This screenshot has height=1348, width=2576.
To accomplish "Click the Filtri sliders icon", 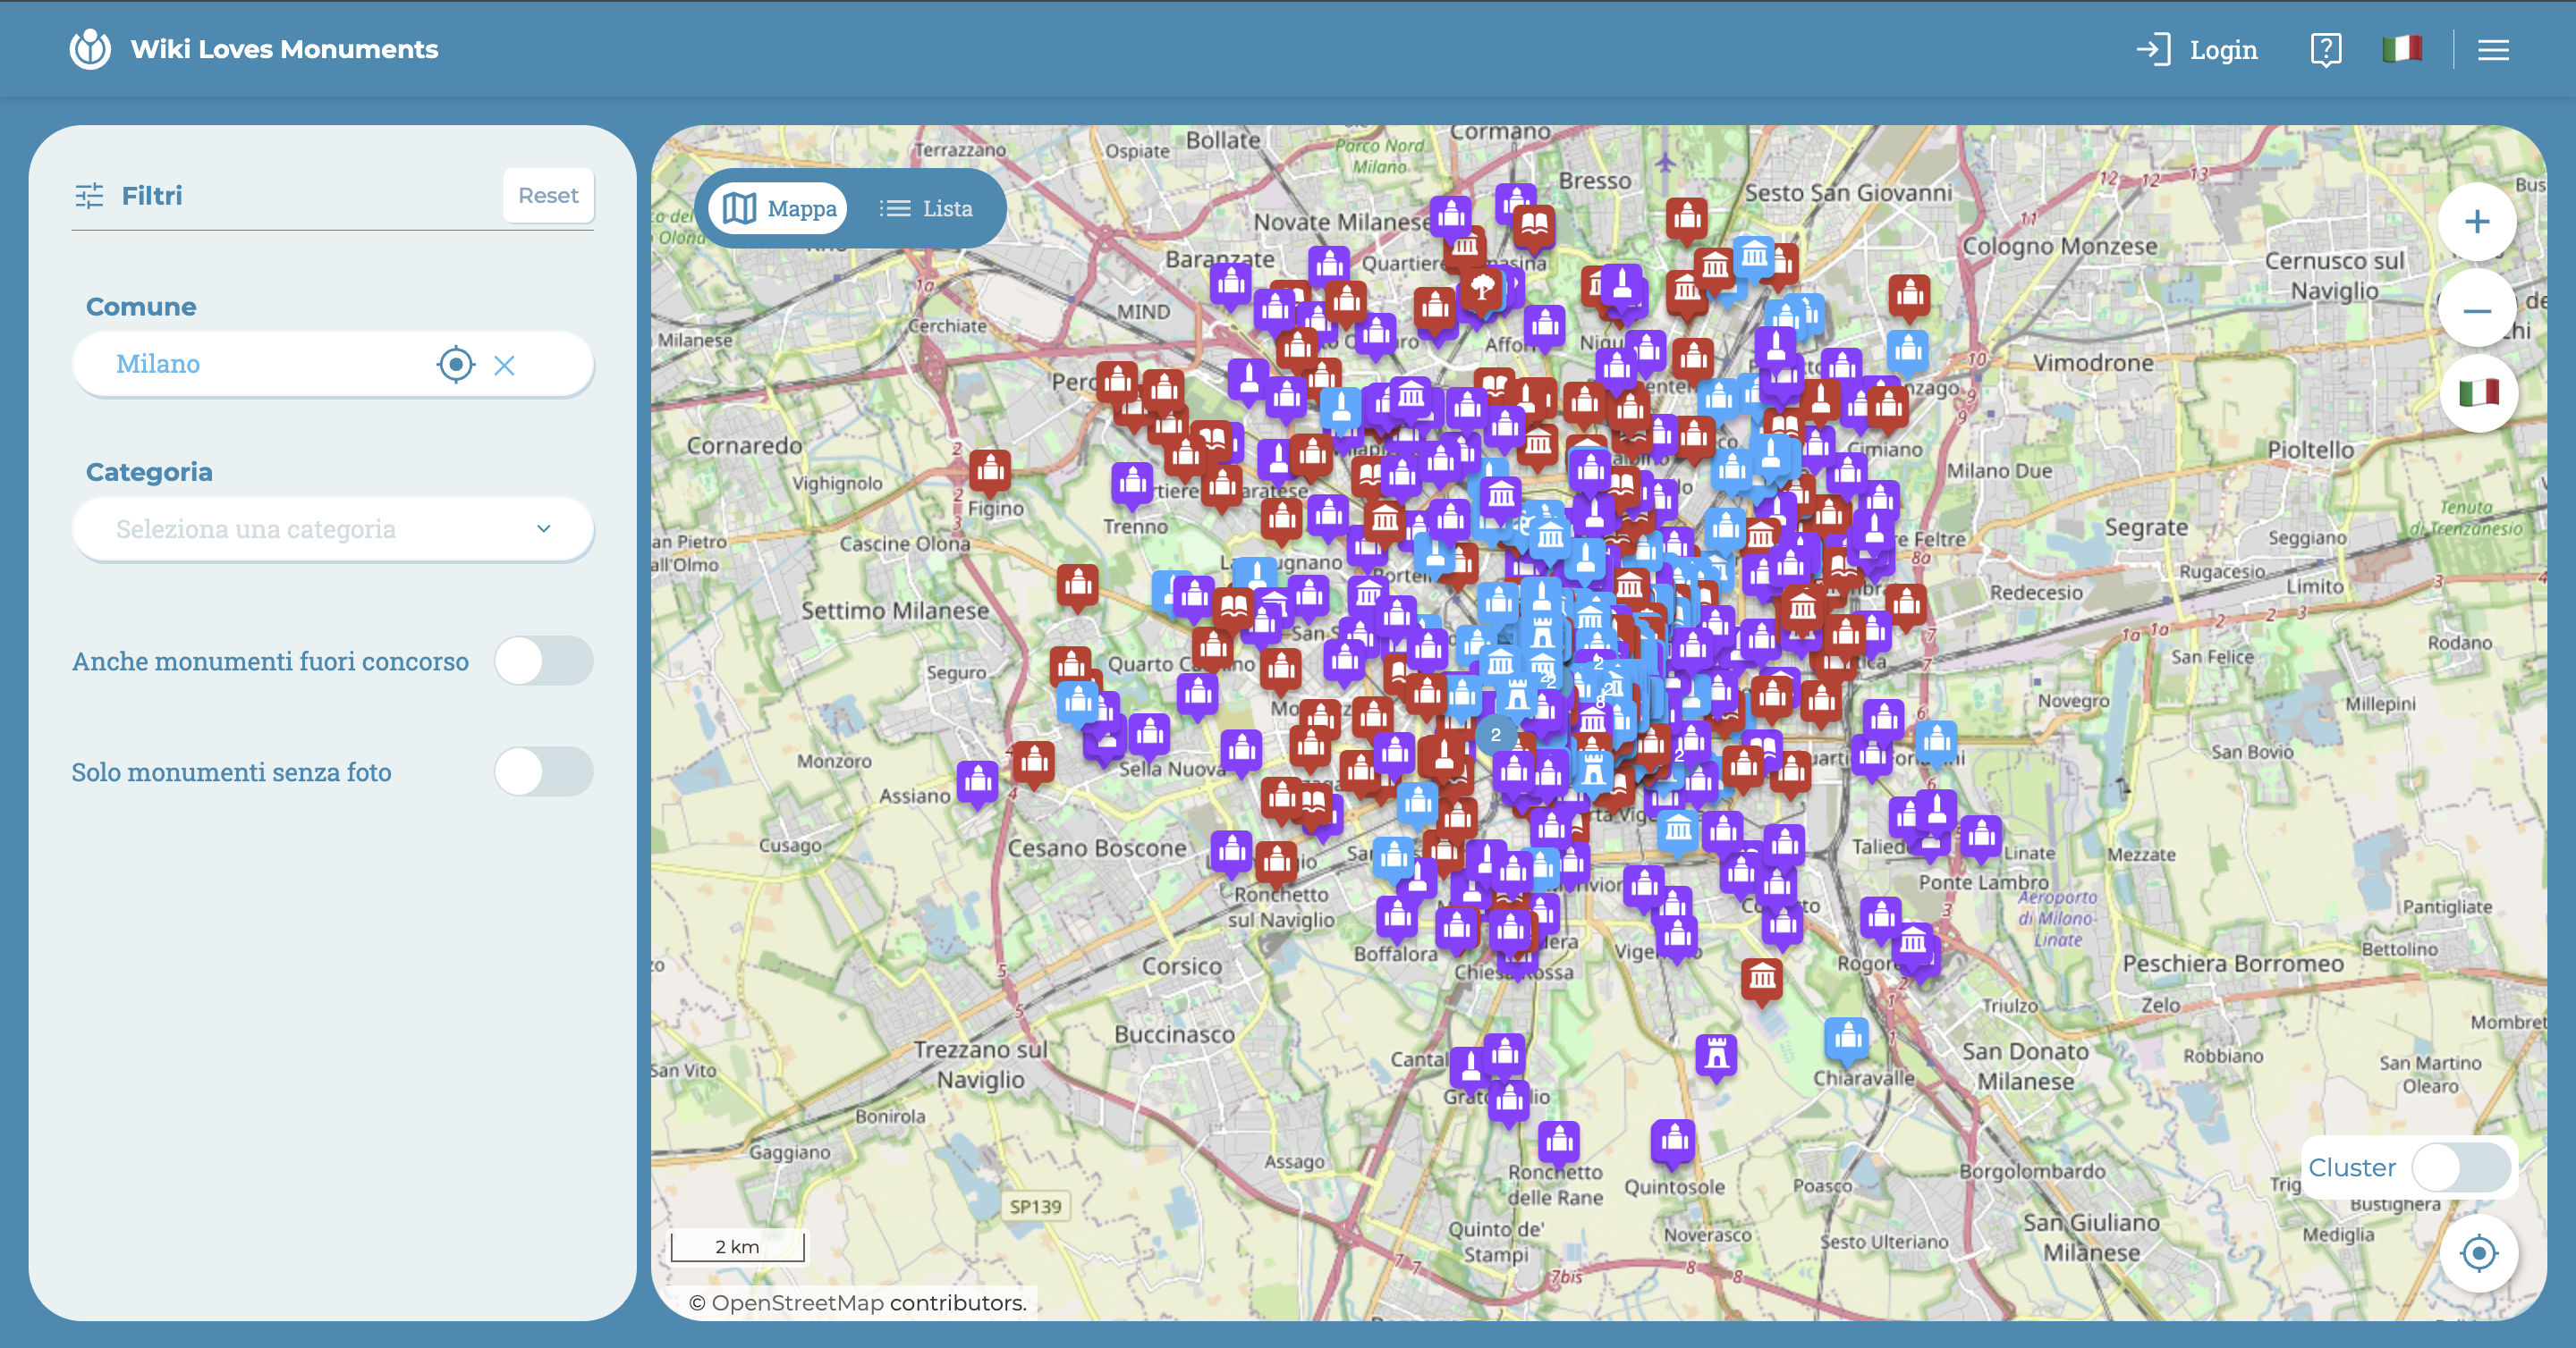I will [x=91, y=196].
